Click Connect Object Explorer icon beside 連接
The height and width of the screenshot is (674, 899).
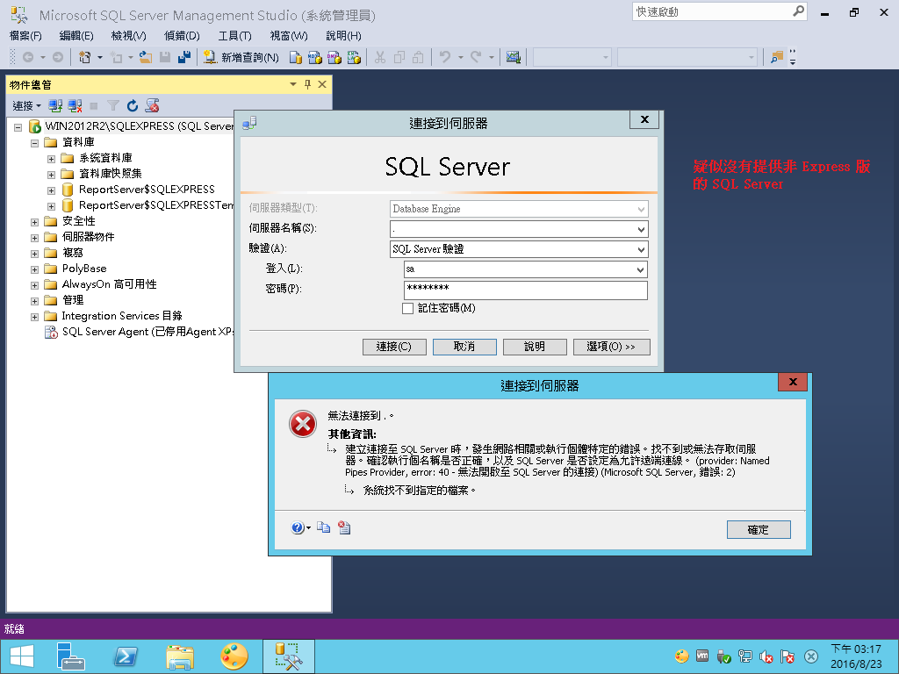(55, 105)
